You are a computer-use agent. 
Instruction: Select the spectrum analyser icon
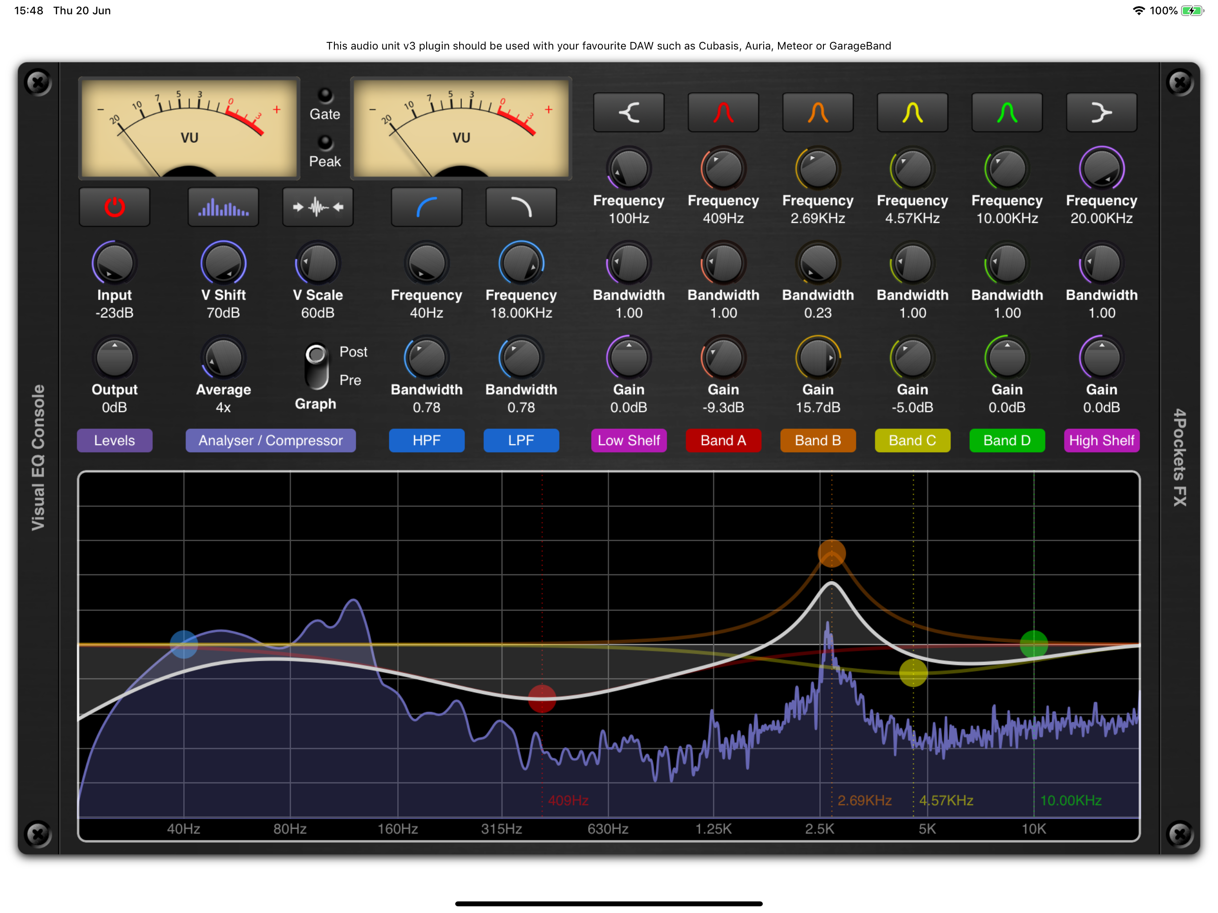(223, 206)
